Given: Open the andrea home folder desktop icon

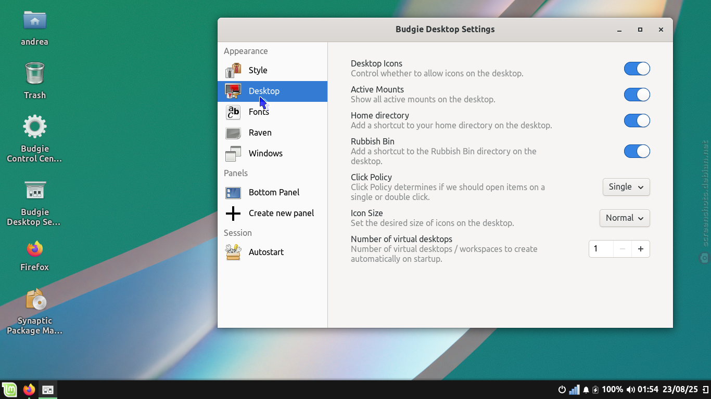Looking at the screenshot, I should (35, 28).
